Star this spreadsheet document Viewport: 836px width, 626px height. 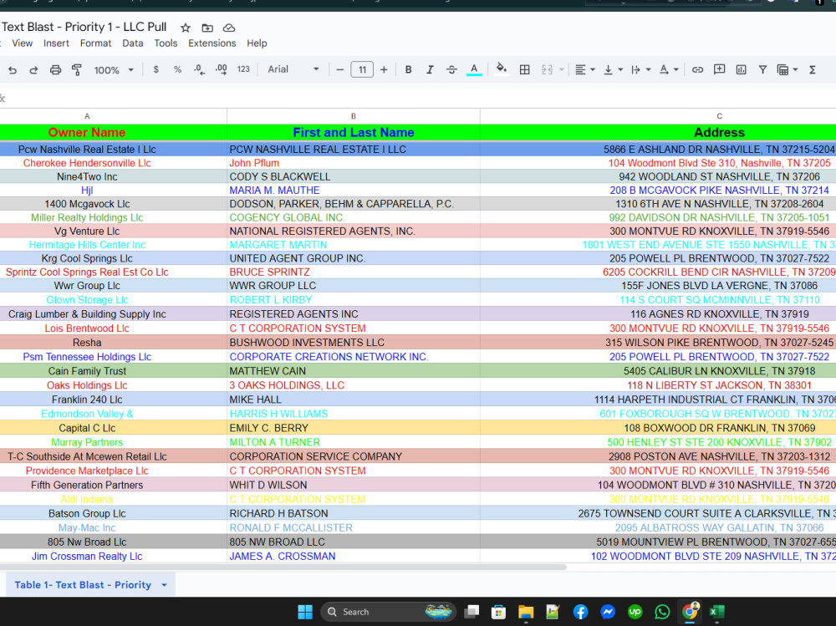pos(185,28)
